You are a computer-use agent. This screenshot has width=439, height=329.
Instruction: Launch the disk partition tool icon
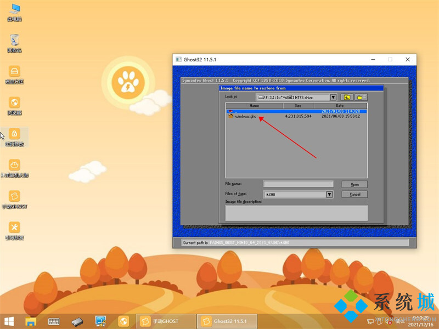click(15, 75)
